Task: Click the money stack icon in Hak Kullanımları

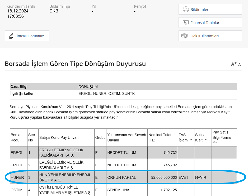Action: pos(184,36)
